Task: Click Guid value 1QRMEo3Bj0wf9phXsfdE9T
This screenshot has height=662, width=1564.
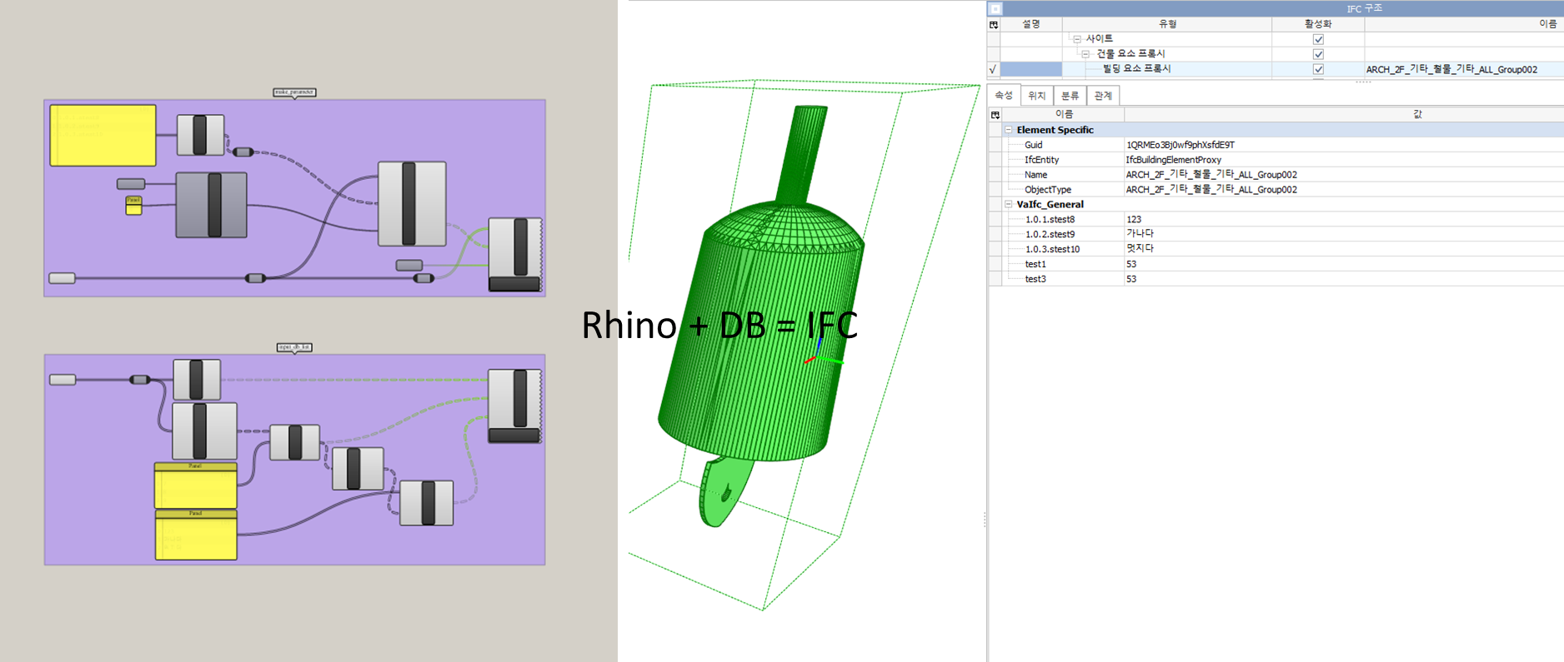Action: pyautogui.click(x=1181, y=145)
